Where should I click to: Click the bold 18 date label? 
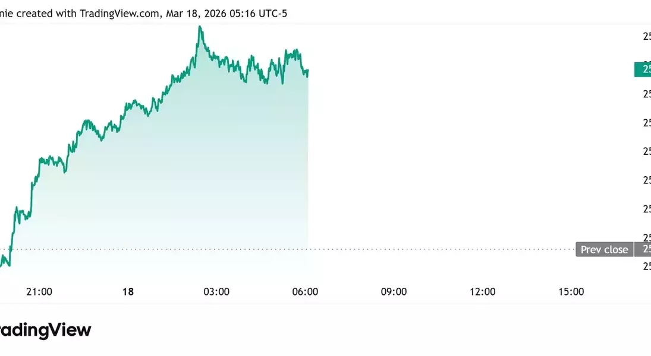127,292
